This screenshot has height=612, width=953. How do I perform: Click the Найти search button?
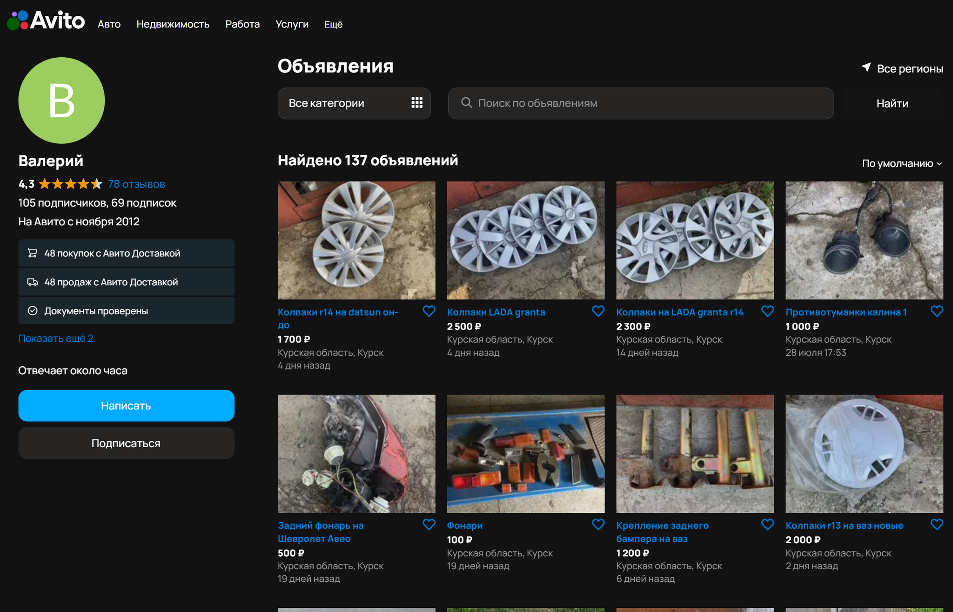(893, 103)
